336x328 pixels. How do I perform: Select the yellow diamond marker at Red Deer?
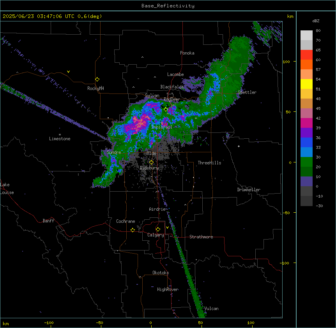coord(166,109)
